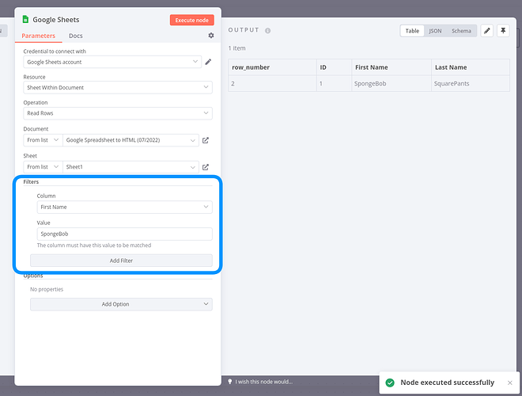Image resolution: width=522 pixels, height=396 pixels.
Task: Select Google Spreadsheet to HTML document dropdown
Action: [x=130, y=140]
